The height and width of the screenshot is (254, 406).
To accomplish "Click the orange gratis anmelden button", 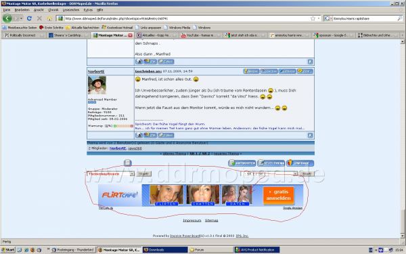I will point(279,195).
